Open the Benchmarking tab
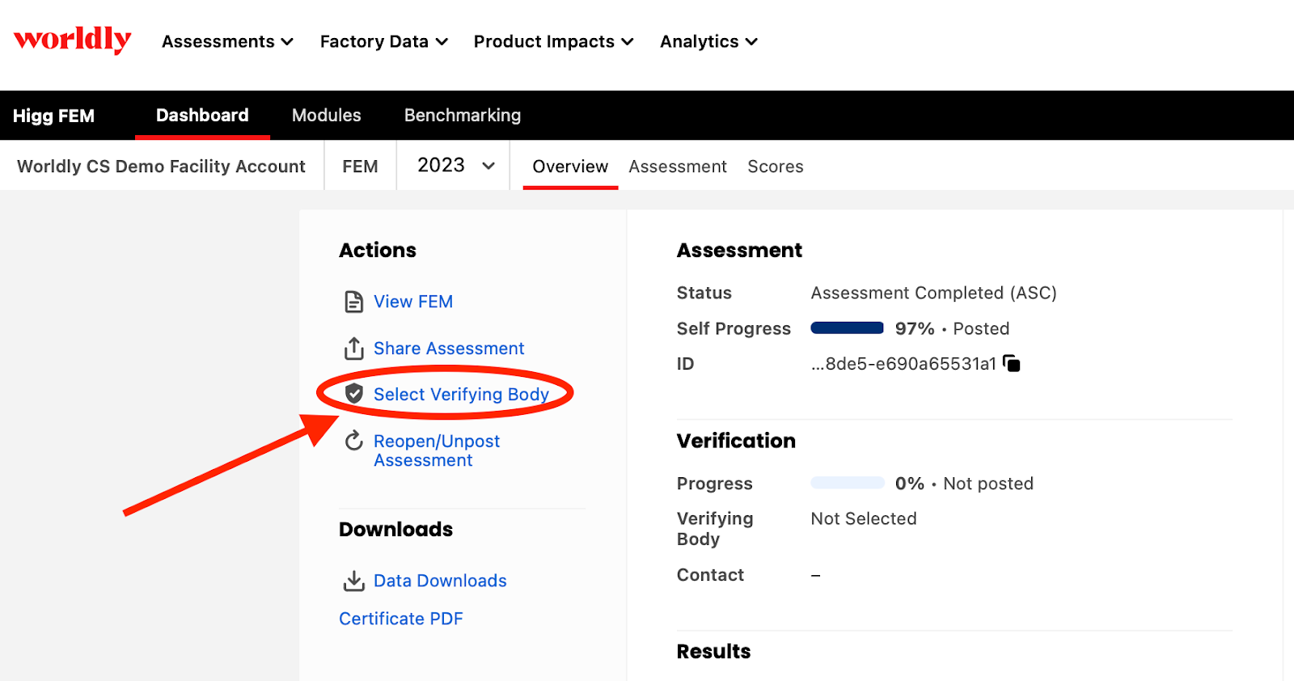 click(x=463, y=115)
